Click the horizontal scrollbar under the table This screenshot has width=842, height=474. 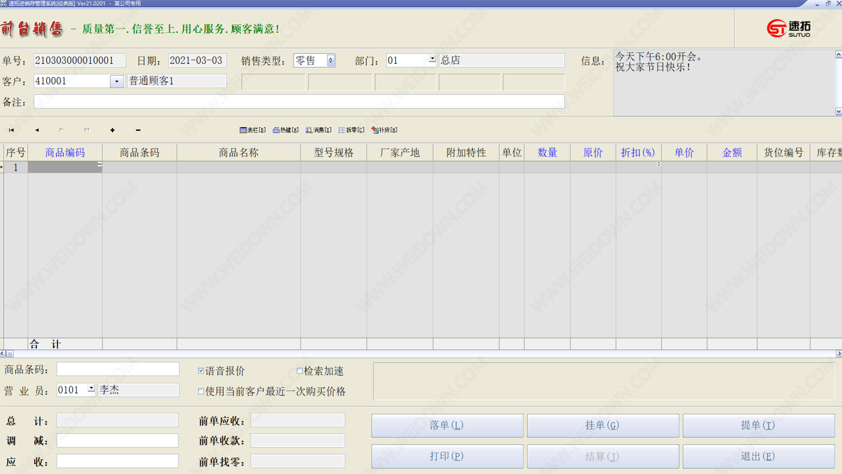pyautogui.click(x=421, y=354)
